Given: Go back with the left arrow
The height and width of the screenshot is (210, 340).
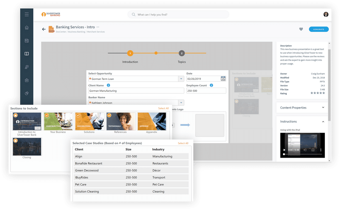Looking at the screenshot, I should [x=44, y=29].
